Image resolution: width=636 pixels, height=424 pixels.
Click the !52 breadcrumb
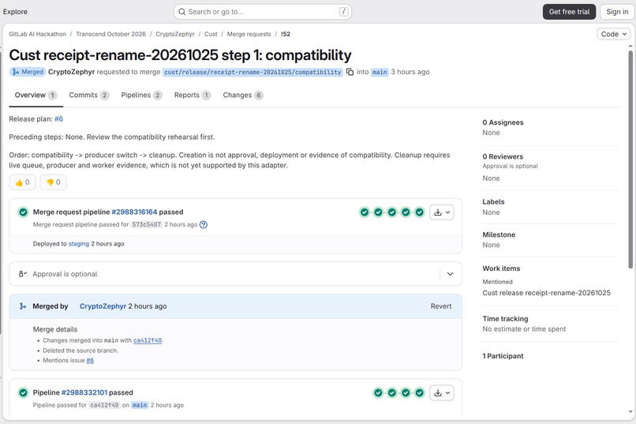point(286,34)
